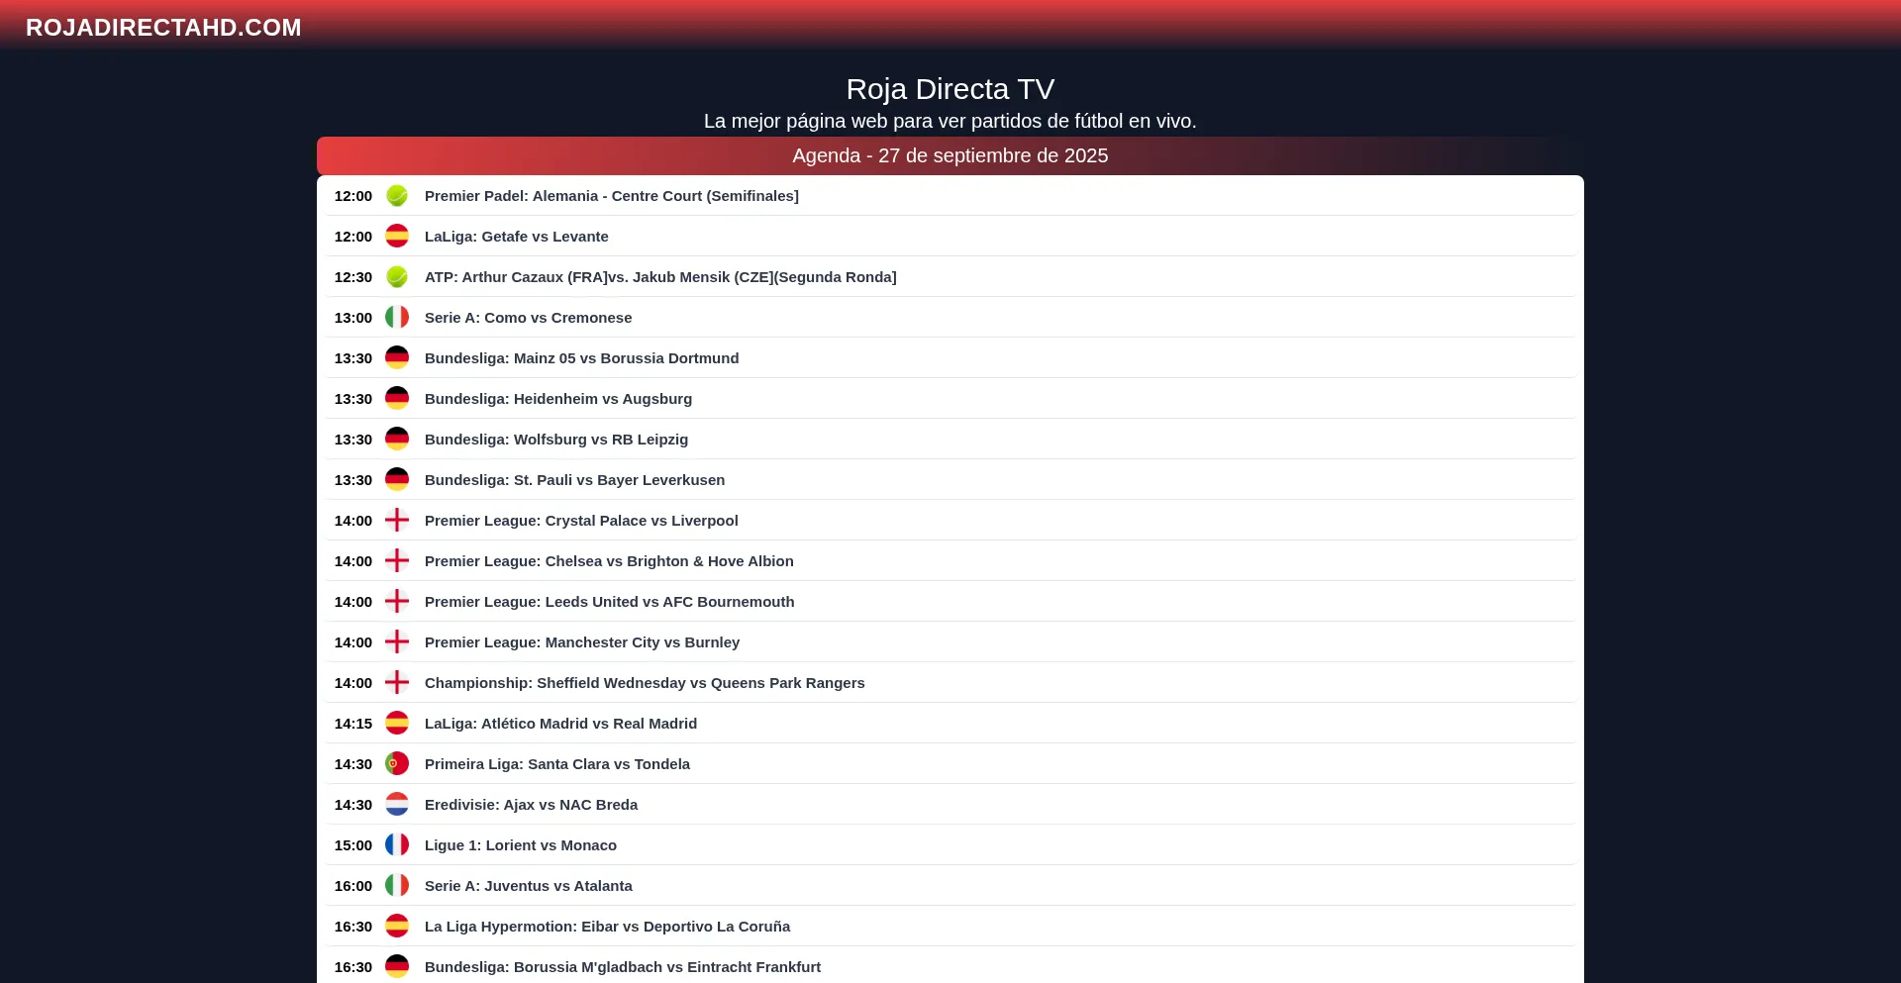Screen dimensions: 1901x983
Task: Click the Germany flag for Mainz 05 vs Dortmund
Action: (x=397, y=358)
